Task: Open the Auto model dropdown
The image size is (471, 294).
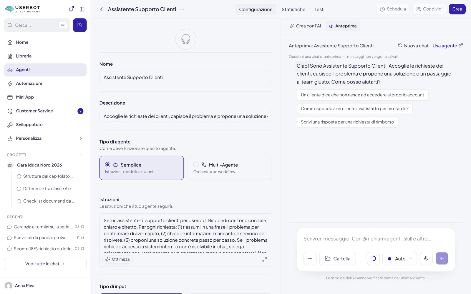Action: [x=400, y=258]
